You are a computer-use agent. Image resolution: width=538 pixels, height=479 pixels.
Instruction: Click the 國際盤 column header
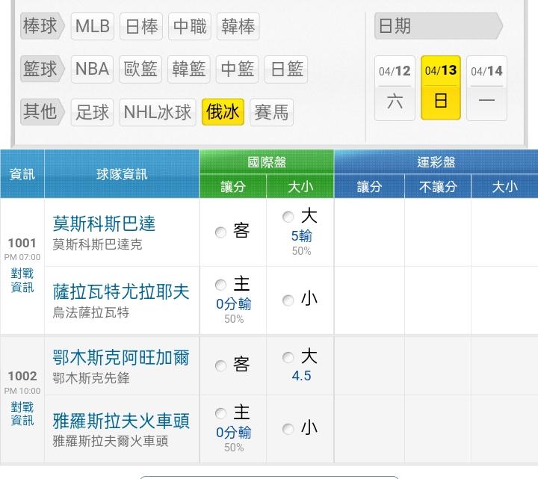(x=267, y=162)
